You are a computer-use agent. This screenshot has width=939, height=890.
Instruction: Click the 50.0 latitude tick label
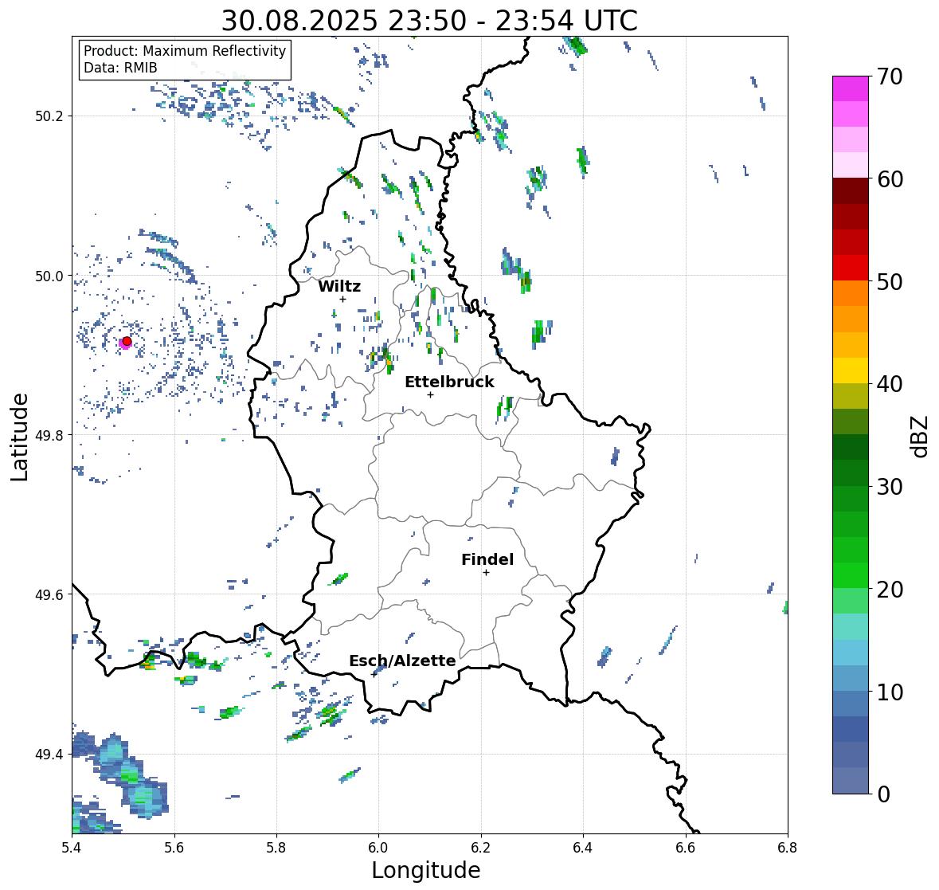point(49,276)
